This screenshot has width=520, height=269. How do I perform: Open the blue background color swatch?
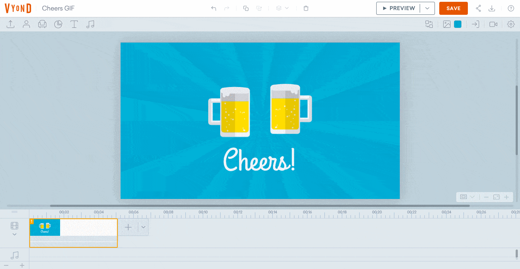click(x=458, y=24)
